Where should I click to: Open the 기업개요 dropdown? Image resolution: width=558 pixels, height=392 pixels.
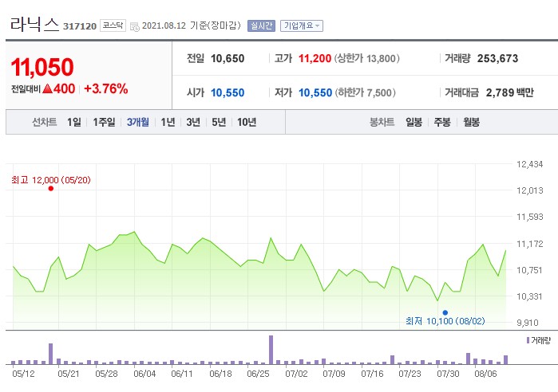coord(302,25)
